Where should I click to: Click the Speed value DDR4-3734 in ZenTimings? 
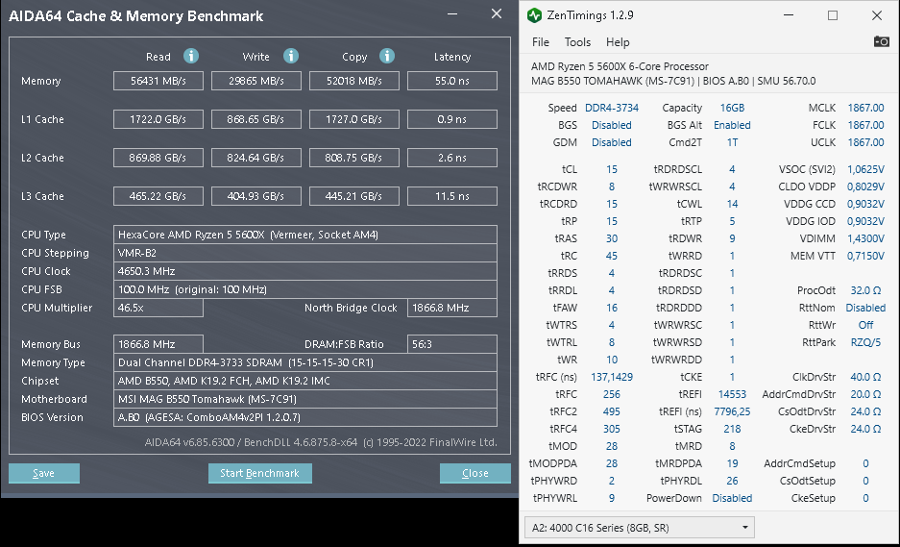[x=611, y=108]
